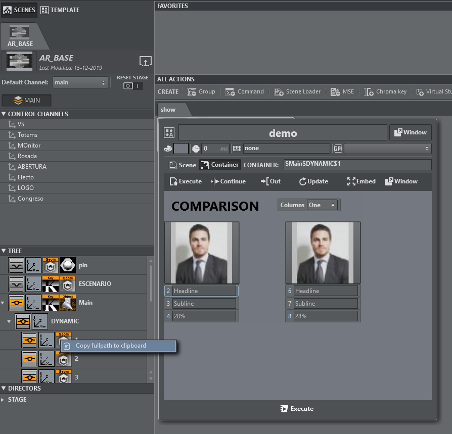The height and width of the screenshot is (434, 452).
Task: Open the Default Channel dropdown
Action: coord(80,82)
